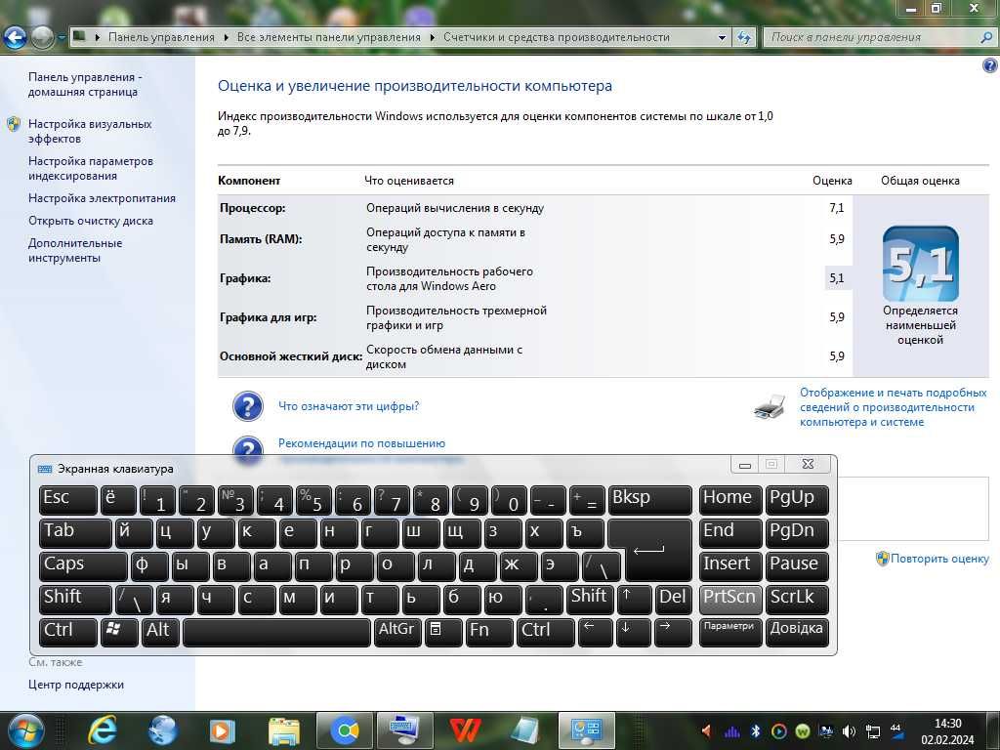Toggle Caps key on on-screen keyboard
1000x750 pixels.
pos(83,566)
